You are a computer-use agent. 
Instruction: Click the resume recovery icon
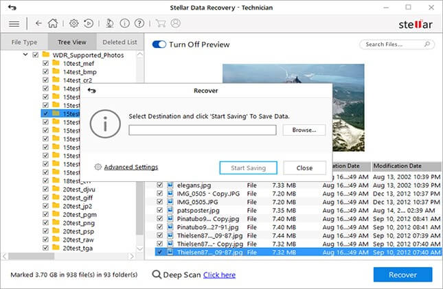coord(89,23)
